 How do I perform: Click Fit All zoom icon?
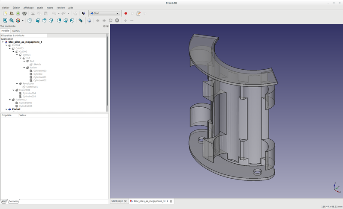pyautogui.click(x=5, y=21)
